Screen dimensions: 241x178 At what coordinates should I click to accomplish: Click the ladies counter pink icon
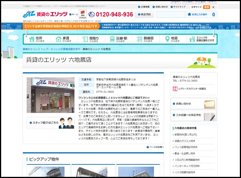[175, 88]
